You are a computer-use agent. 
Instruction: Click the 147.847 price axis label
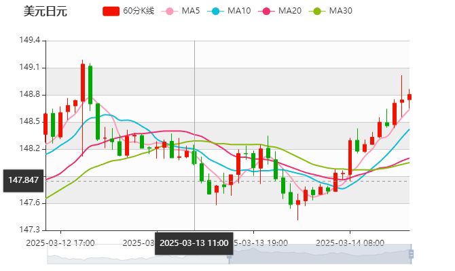click(23, 180)
